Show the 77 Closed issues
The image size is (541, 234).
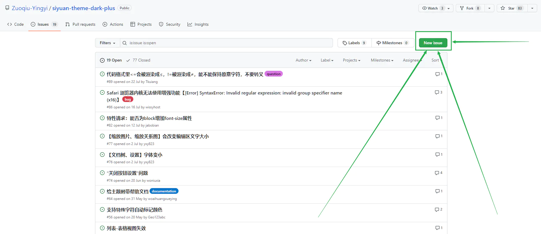pos(138,60)
